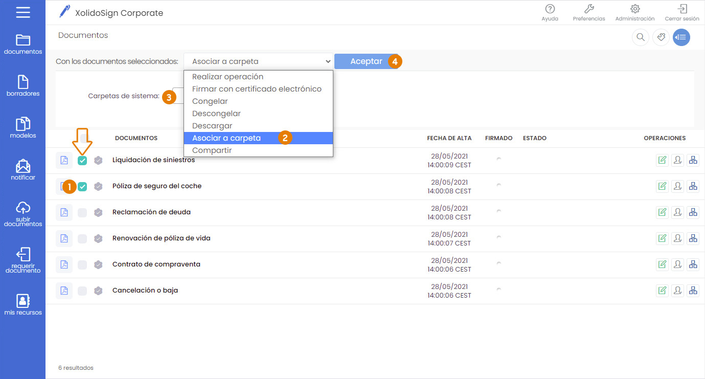Open notificar in the sidebar
This screenshot has width=705, height=379.
pyautogui.click(x=23, y=170)
